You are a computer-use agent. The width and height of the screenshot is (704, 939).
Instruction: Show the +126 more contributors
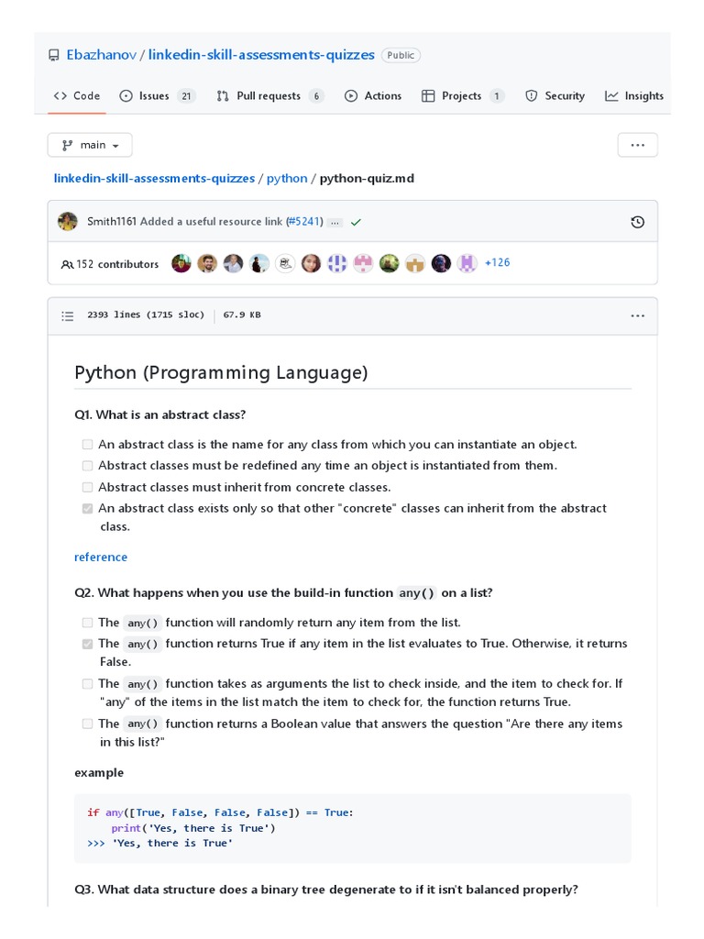(497, 263)
